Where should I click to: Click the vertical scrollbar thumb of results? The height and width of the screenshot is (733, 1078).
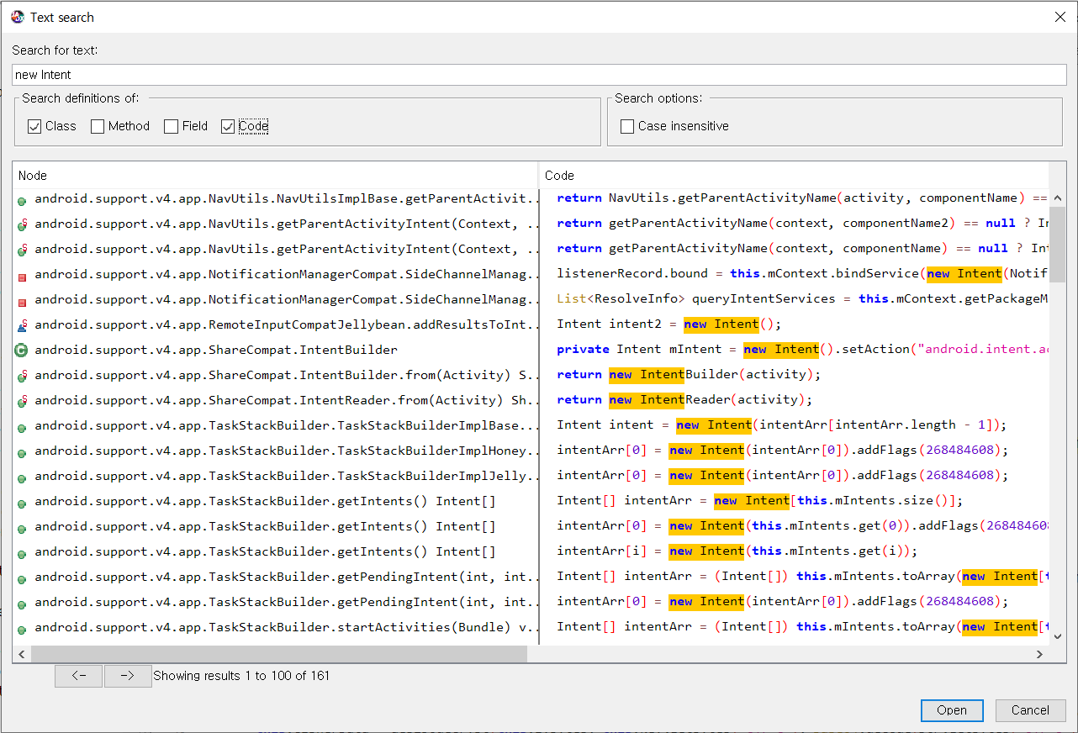[1058, 244]
